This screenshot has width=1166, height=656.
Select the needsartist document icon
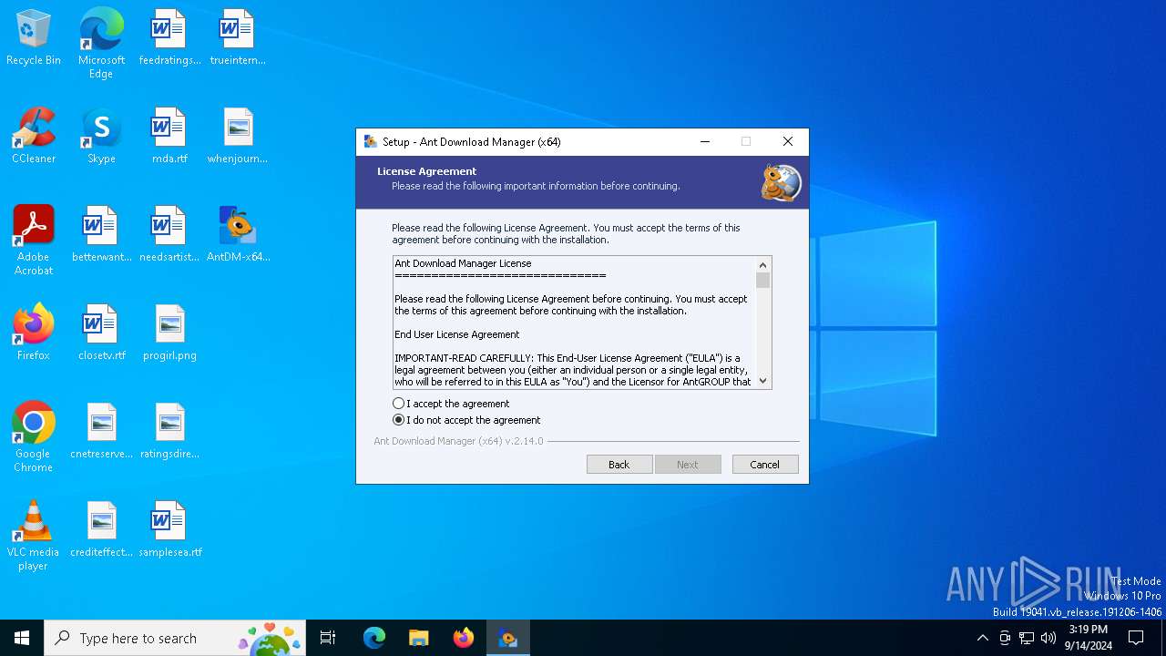pyautogui.click(x=169, y=235)
